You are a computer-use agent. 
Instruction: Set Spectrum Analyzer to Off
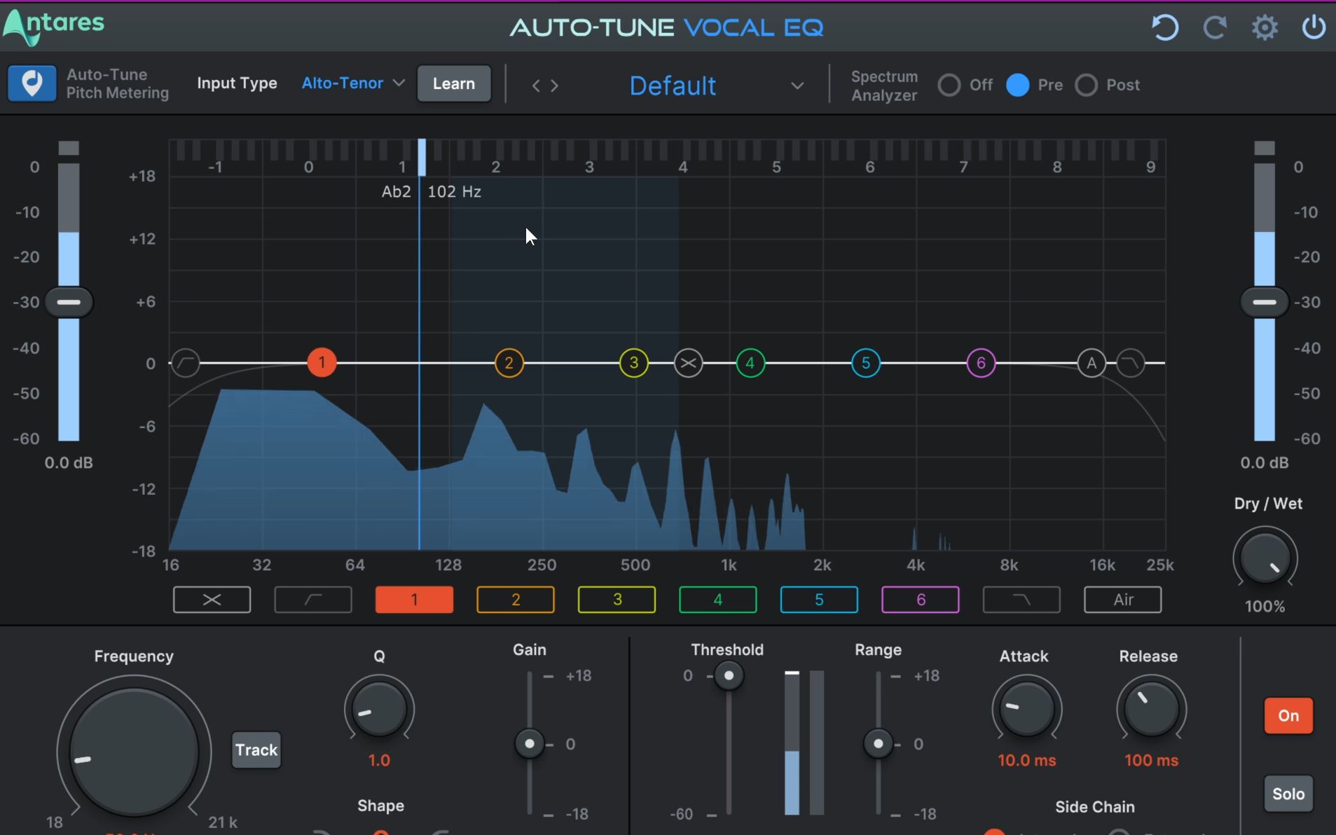click(x=949, y=85)
